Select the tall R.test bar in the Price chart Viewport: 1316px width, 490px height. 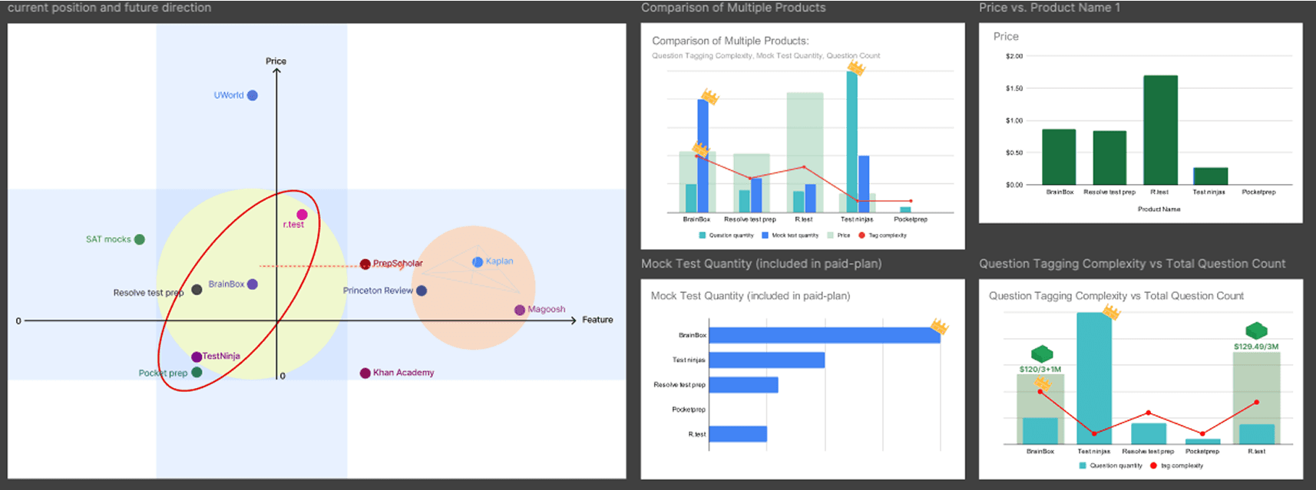(x=1160, y=130)
